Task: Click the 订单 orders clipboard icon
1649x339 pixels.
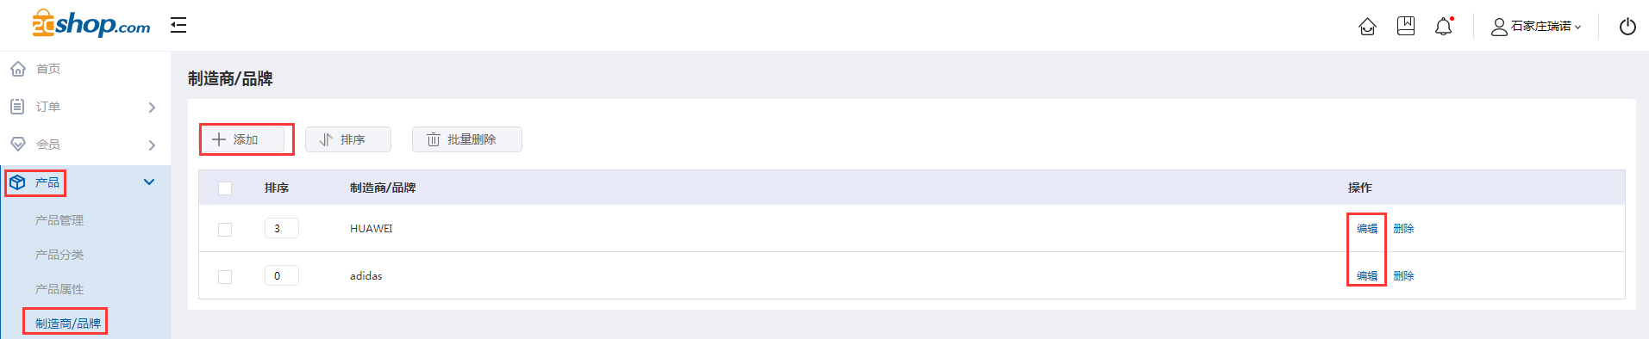Action: click(x=17, y=107)
